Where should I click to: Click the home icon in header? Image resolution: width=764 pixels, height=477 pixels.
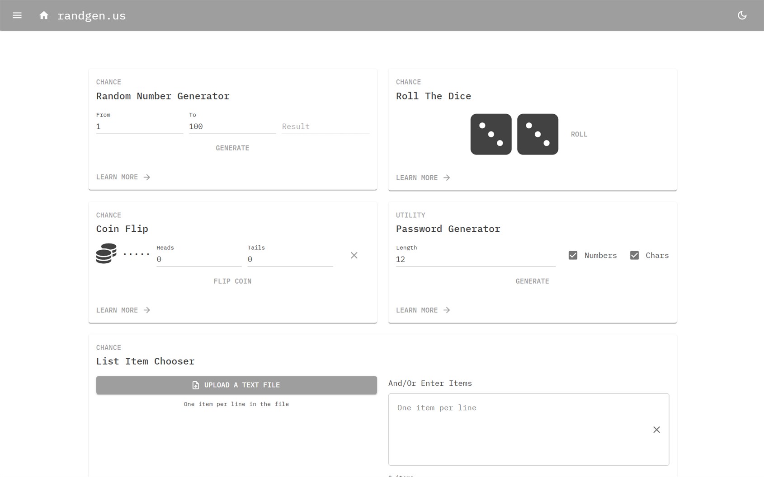pos(44,15)
